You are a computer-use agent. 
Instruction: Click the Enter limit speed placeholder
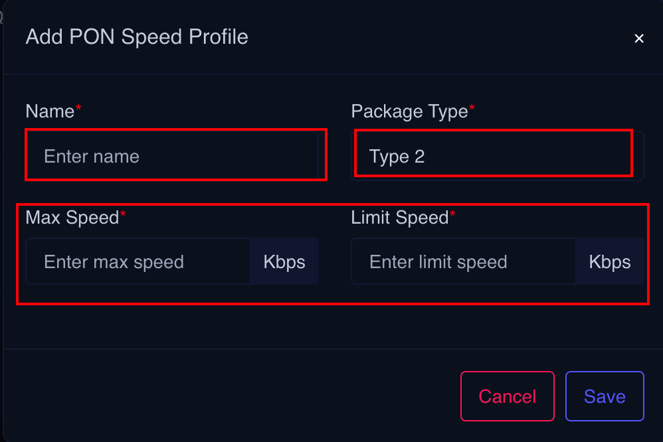pos(438,262)
